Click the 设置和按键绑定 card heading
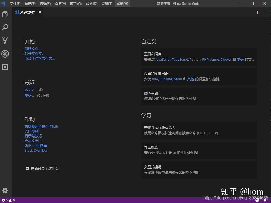This screenshot has height=203, width=271. tap(156, 74)
